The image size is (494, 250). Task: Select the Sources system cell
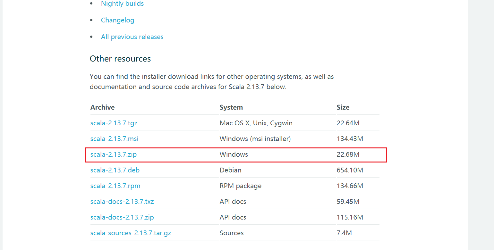click(x=232, y=233)
